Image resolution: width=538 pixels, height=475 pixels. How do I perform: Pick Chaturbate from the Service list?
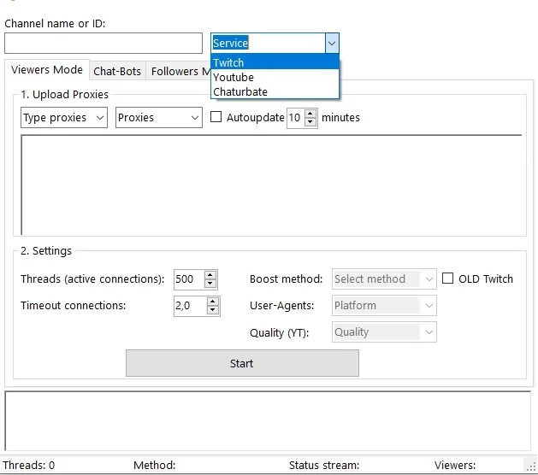[275, 91]
